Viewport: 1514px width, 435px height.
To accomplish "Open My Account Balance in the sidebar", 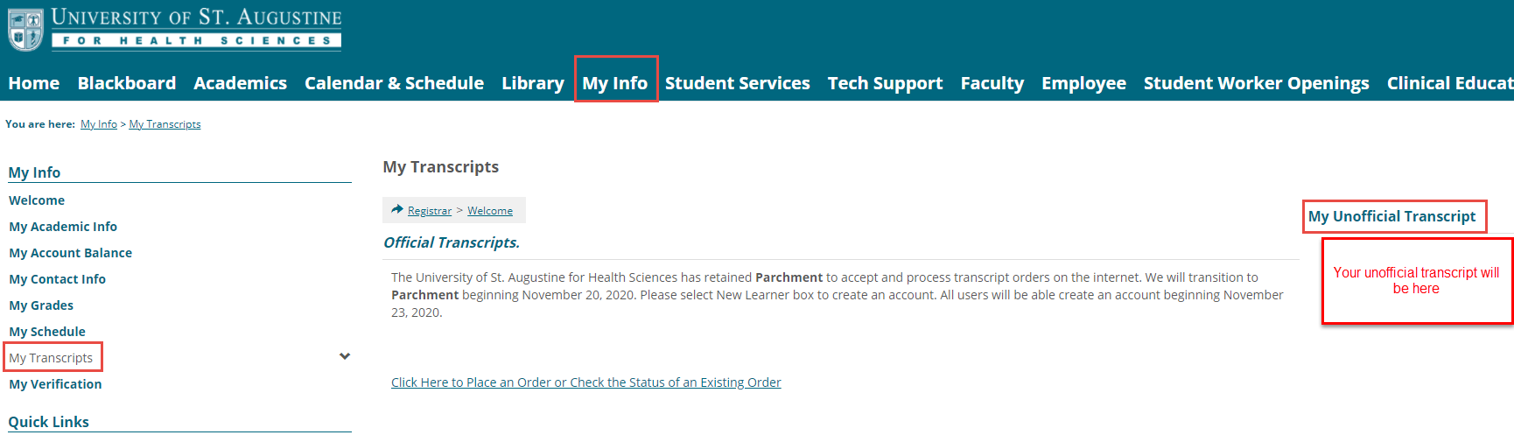I will [x=71, y=253].
